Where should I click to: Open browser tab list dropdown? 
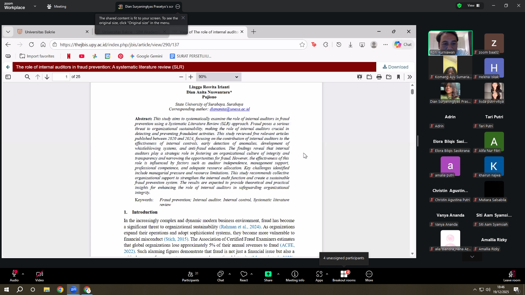coord(8,32)
